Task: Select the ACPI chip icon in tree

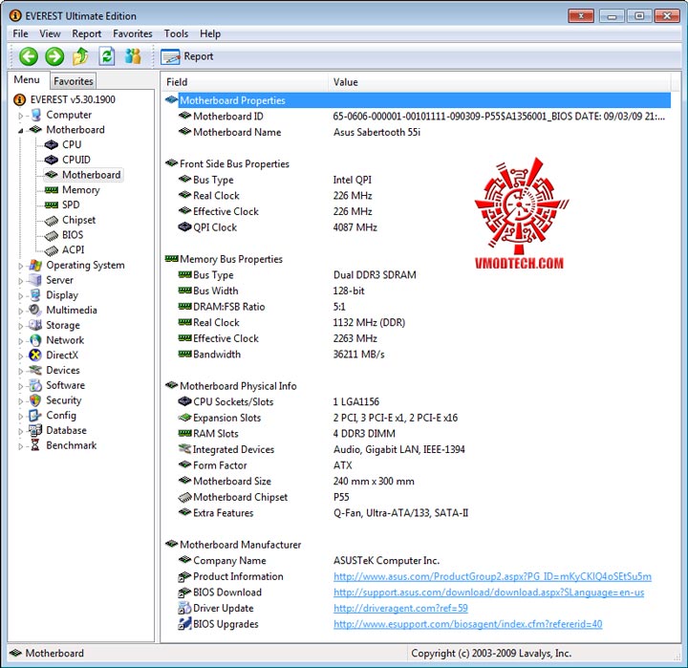Action: point(52,250)
